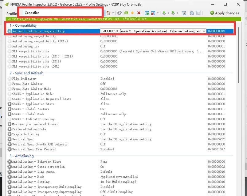The width and height of the screenshot is (247, 196).
Task: Click the gear icon beside Antialiasing - Setting
Action: 10,182
